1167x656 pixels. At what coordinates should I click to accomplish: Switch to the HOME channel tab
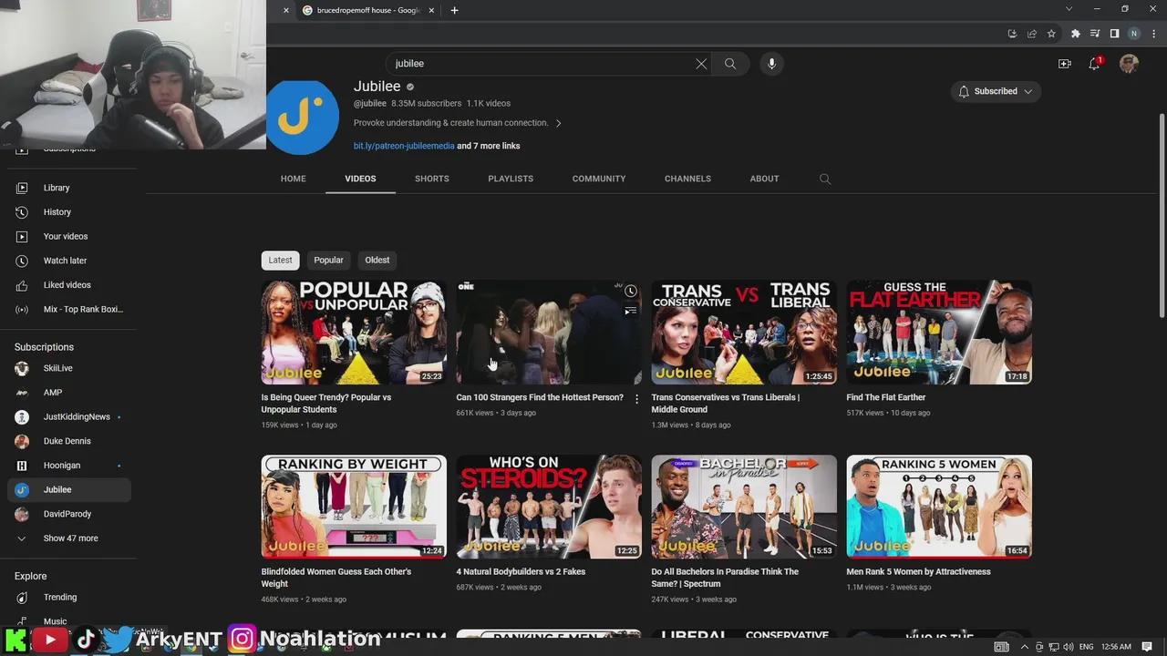pyautogui.click(x=293, y=179)
